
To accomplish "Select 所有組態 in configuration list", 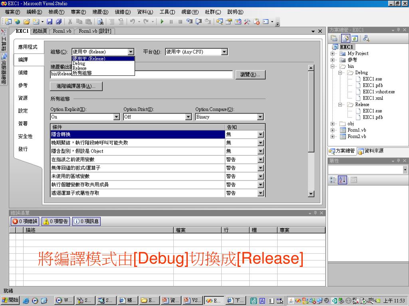I will 103,73.
